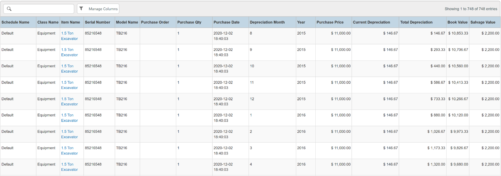501x176 pixels.
Task: Sort by Total Depreciation column header
Action: (x=416, y=22)
